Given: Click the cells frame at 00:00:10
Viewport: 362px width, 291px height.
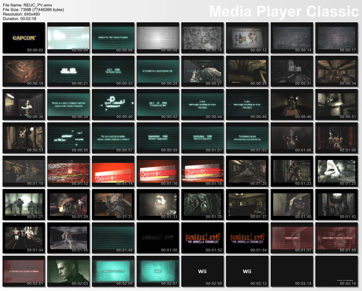Looking at the screenshot, I should pyautogui.click(x=202, y=38).
